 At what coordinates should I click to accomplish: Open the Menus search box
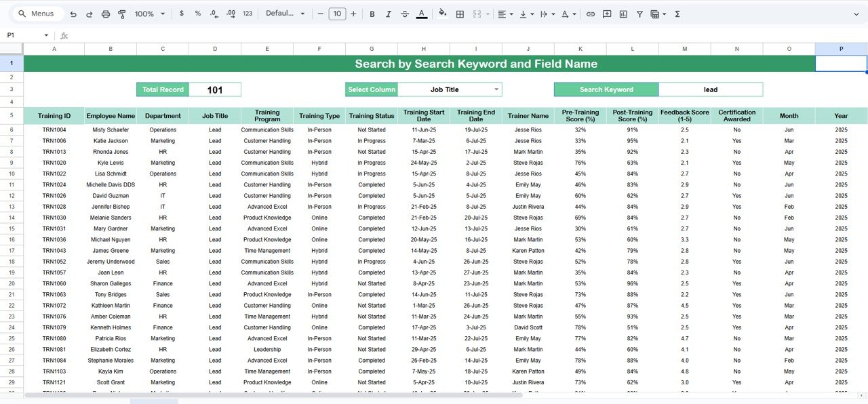coord(41,14)
